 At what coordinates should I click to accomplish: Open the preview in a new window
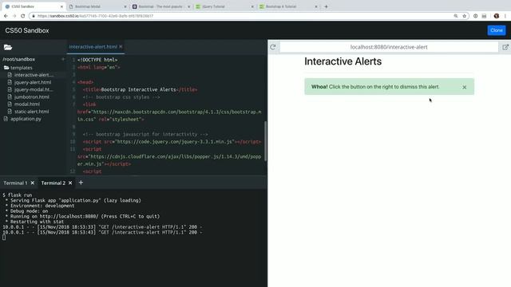[x=505, y=47]
